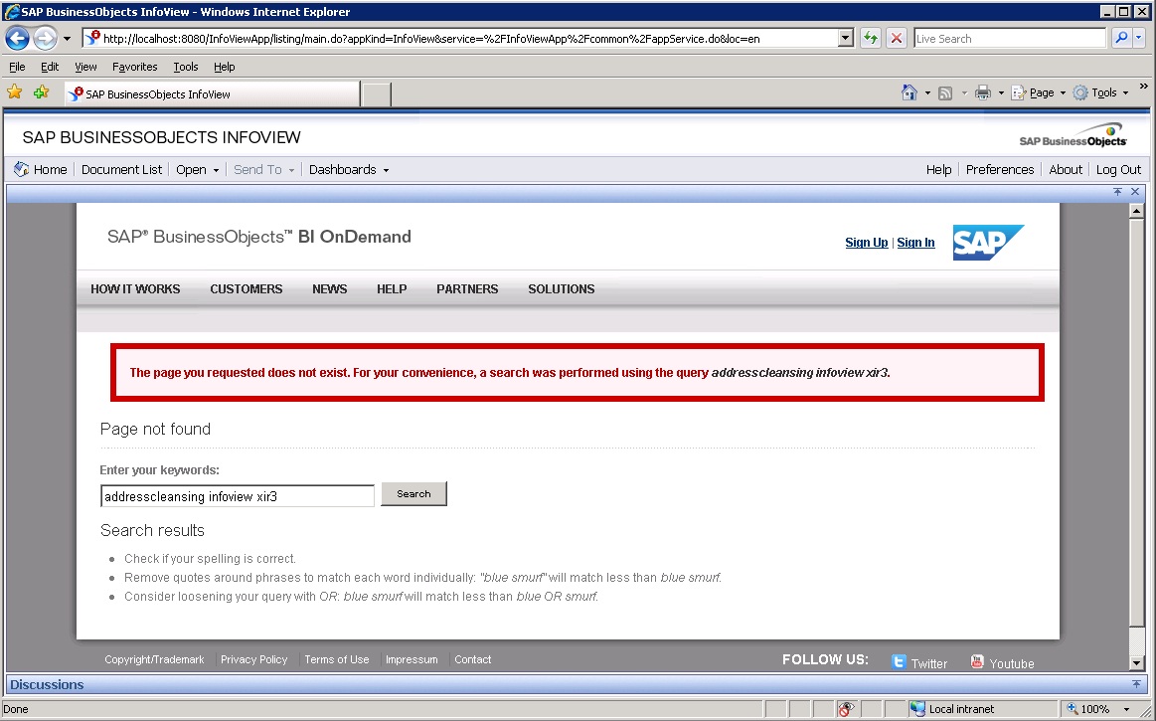Click the Twitter follow icon
1156x721 pixels.
point(898,661)
